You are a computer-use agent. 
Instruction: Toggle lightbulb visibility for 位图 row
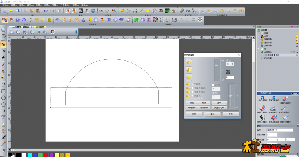pyautogui.click(x=297, y=36)
